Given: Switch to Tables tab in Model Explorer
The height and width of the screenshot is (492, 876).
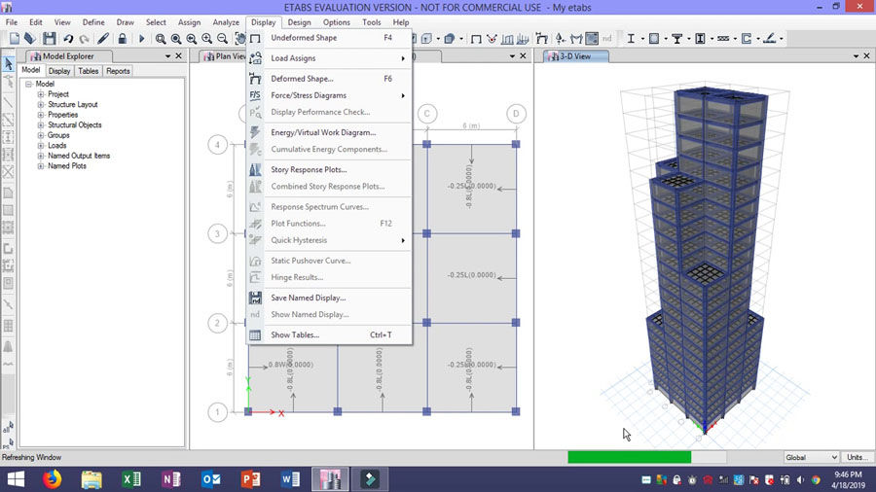Looking at the screenshot, I should [x=89, y=71].
